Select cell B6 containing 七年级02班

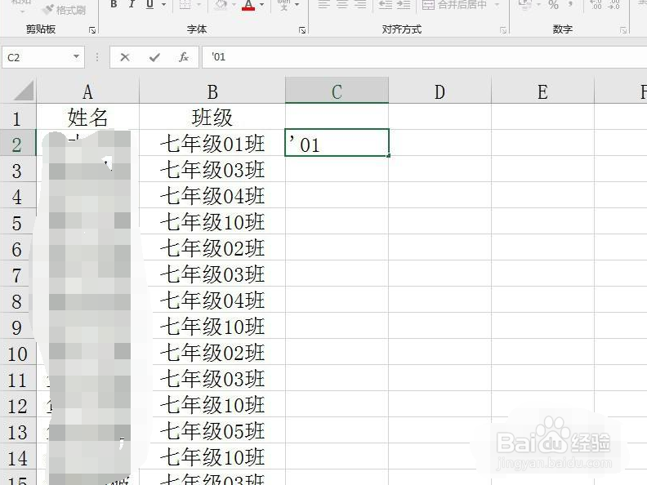coord(212,248)
